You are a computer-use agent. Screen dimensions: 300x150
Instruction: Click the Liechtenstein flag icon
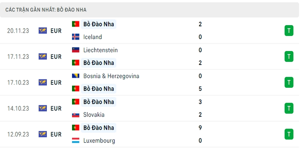(x=76, y=50)
